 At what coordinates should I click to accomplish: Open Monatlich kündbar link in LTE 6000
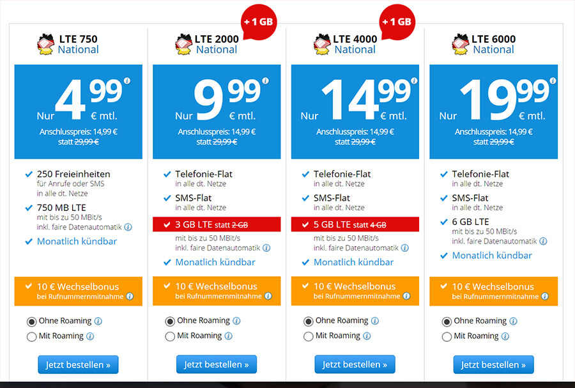click(492, 255)
